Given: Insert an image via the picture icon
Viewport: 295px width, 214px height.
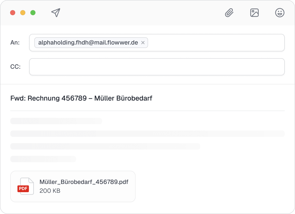Looking at the screenshot, I should click(254, 13).
